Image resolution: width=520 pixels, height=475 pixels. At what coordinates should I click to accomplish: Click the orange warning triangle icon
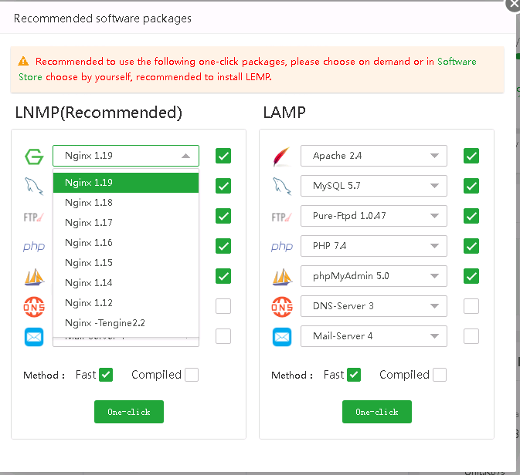click(23, 61)
